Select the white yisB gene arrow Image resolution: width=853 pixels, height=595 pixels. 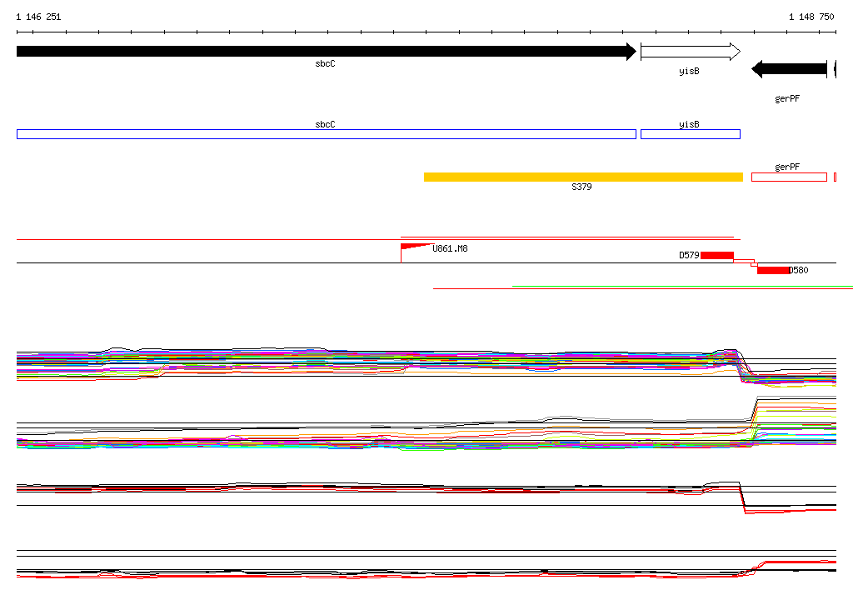coord(691,52)
